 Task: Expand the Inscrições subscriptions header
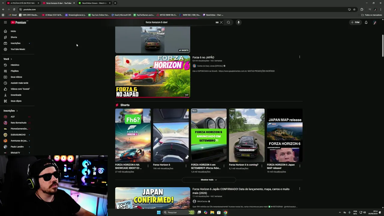(x=11, y=111)
